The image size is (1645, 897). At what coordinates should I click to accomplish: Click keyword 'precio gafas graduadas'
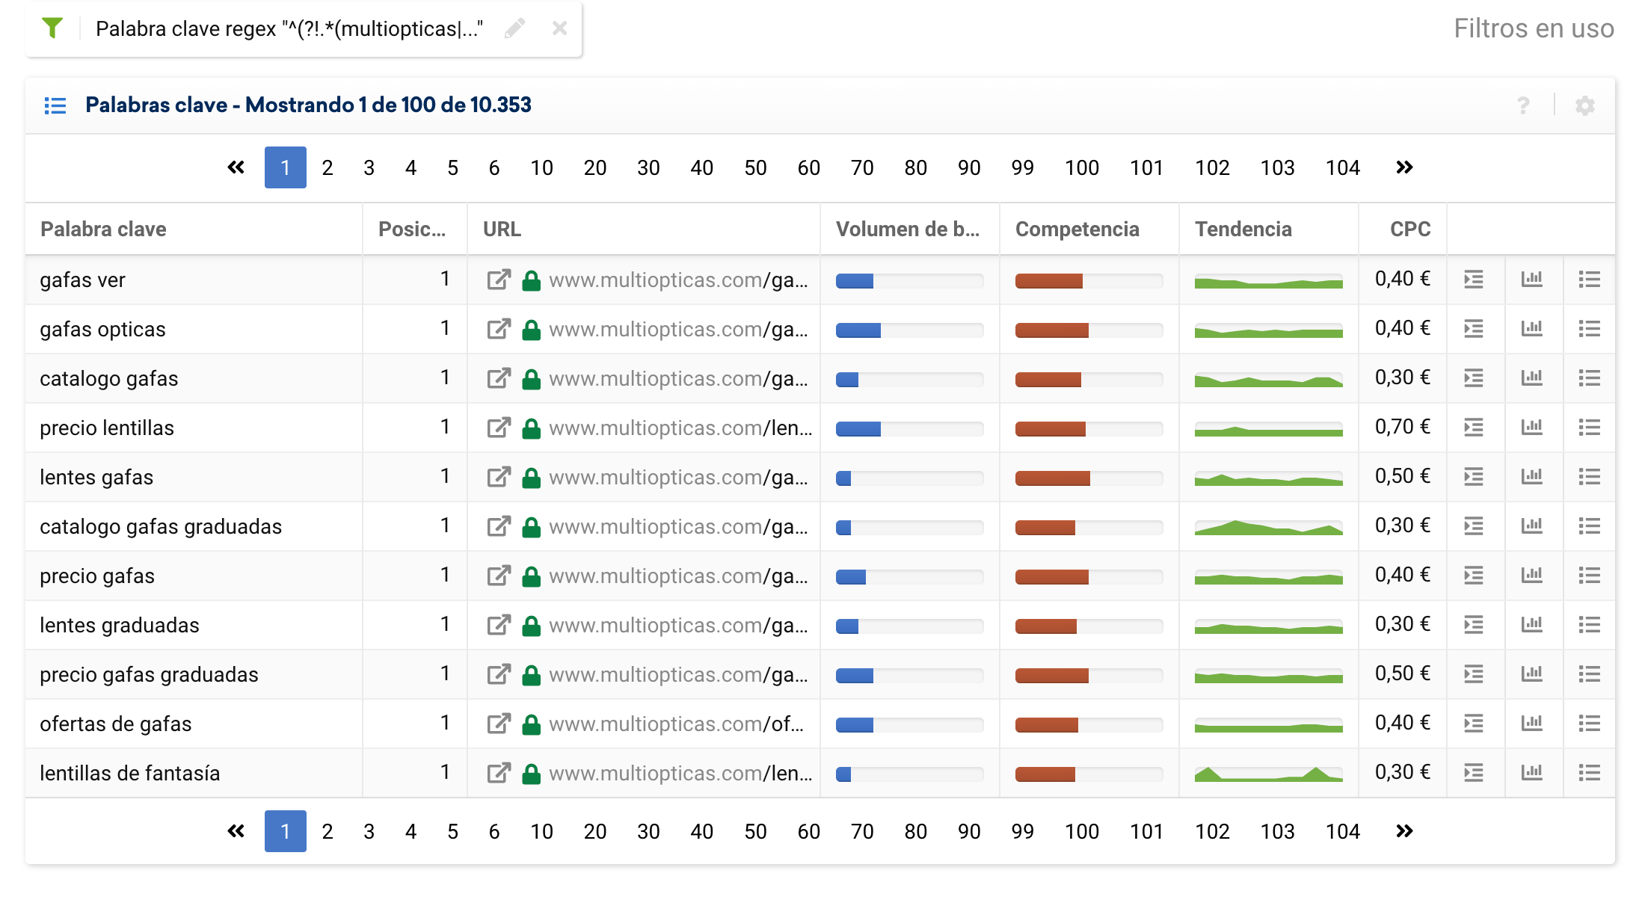149,674
